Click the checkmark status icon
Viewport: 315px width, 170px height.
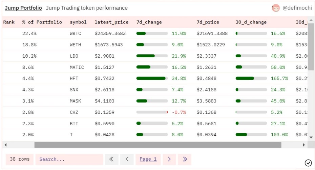[308, 163]
